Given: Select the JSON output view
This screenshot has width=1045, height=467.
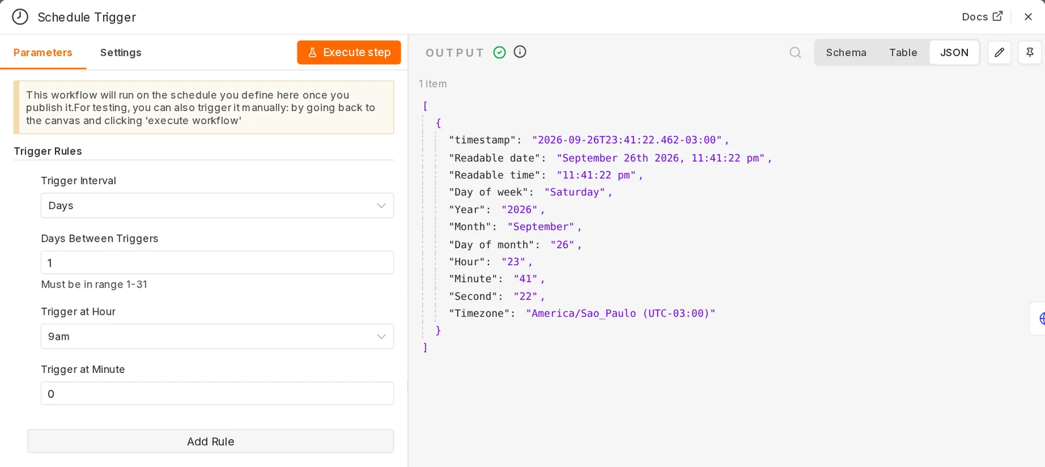Looking at the screenshot, I should tap(954, 52).
